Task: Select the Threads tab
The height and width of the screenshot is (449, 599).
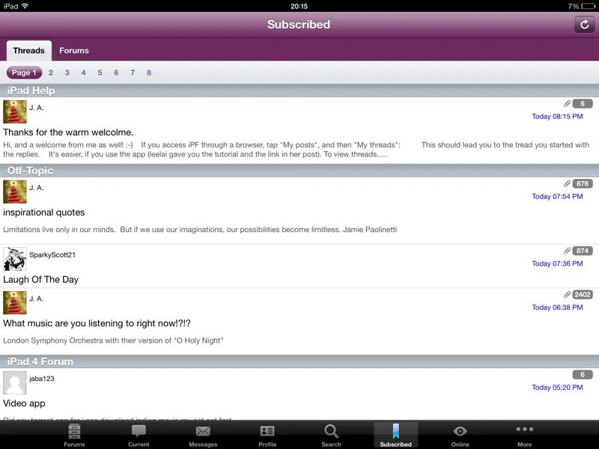Action: tap(28, 51)
